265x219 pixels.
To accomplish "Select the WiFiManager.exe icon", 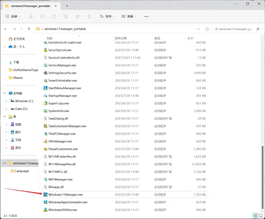I will pos(45,179).
